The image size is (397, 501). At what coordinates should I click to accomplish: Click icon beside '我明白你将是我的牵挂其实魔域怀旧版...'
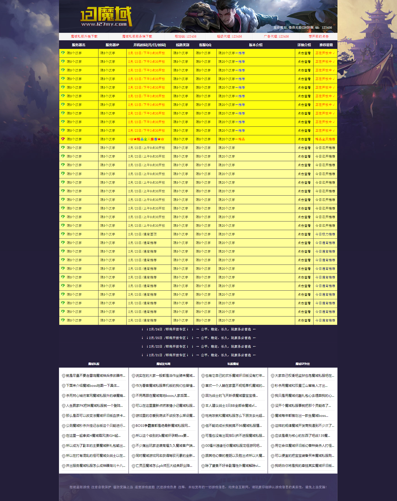273,466
